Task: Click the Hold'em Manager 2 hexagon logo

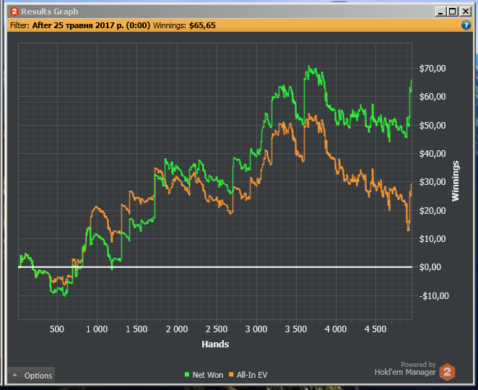Action: 447,372
